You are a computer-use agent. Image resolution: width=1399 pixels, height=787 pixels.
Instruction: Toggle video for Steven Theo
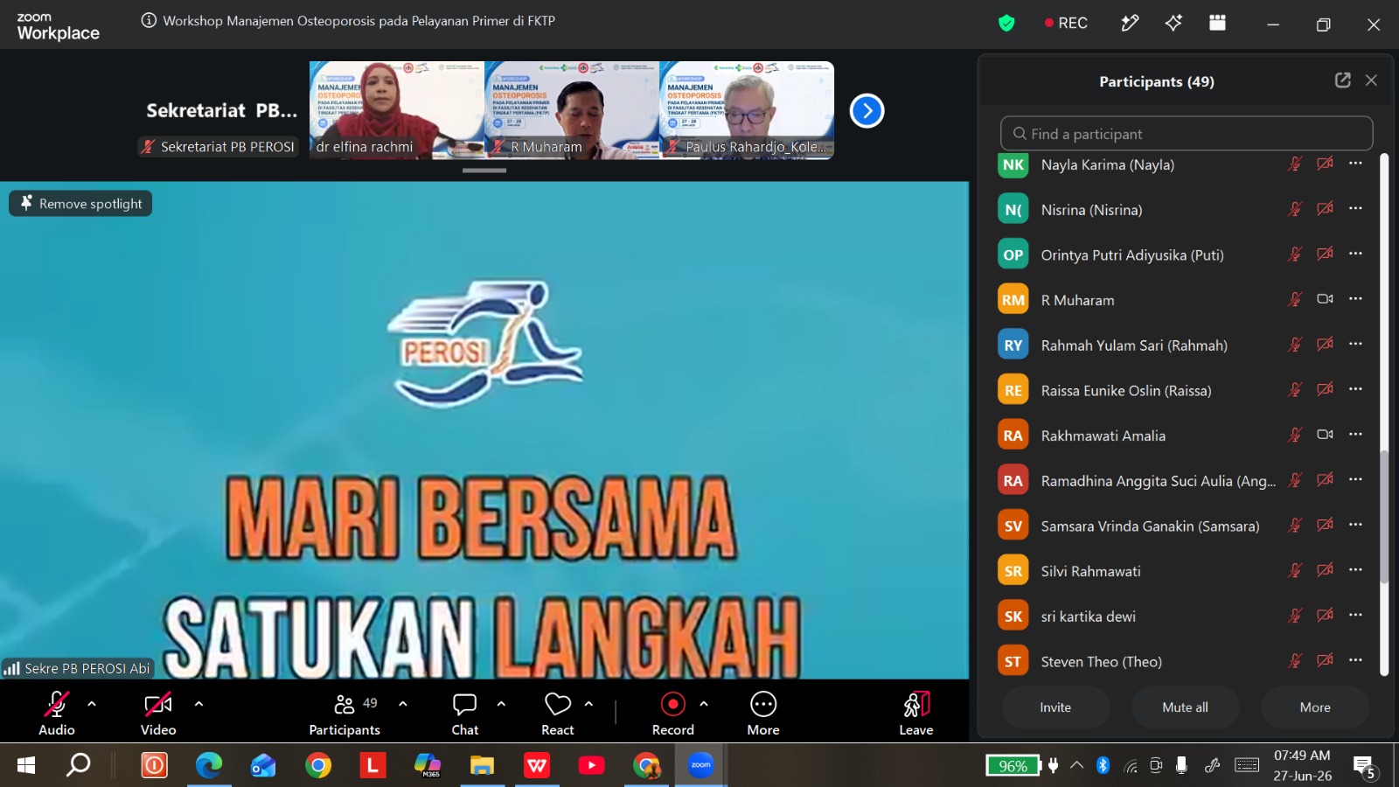[1326, 661]
